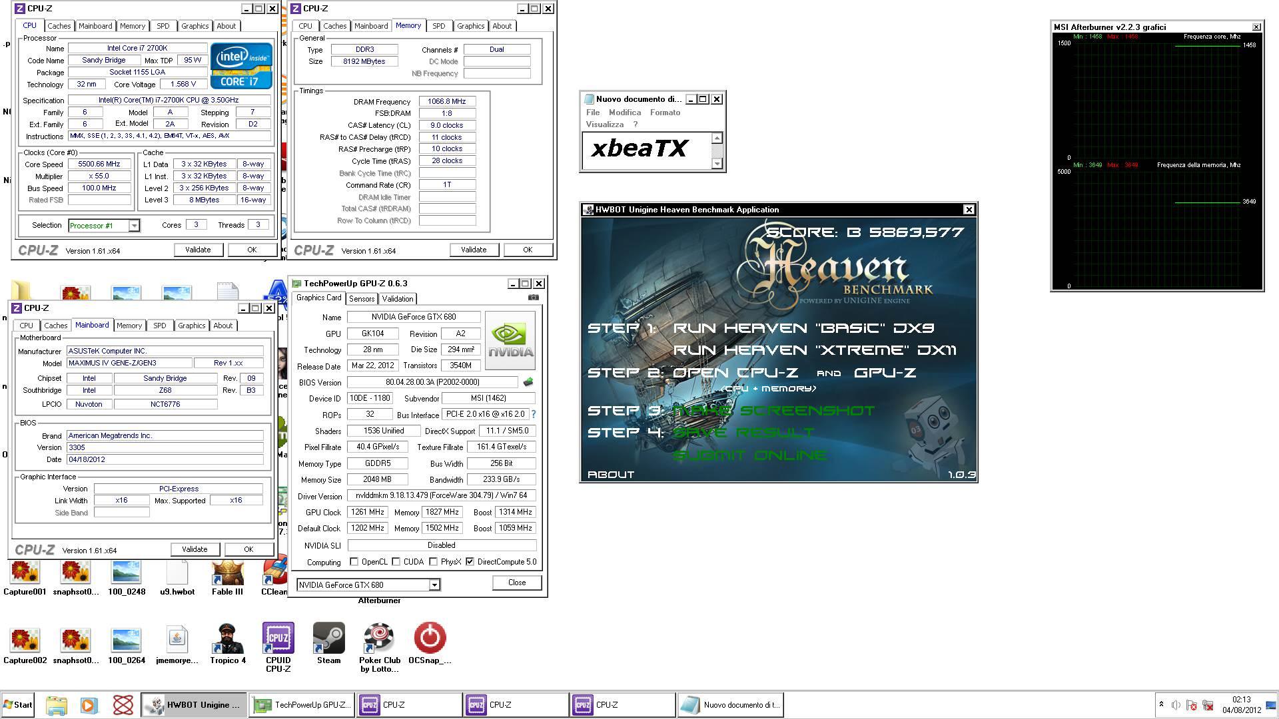This screenshot has width=1279, height=719.
Task: Click Run Heaven Xtreme DX11
Action: tap(815, 350)
